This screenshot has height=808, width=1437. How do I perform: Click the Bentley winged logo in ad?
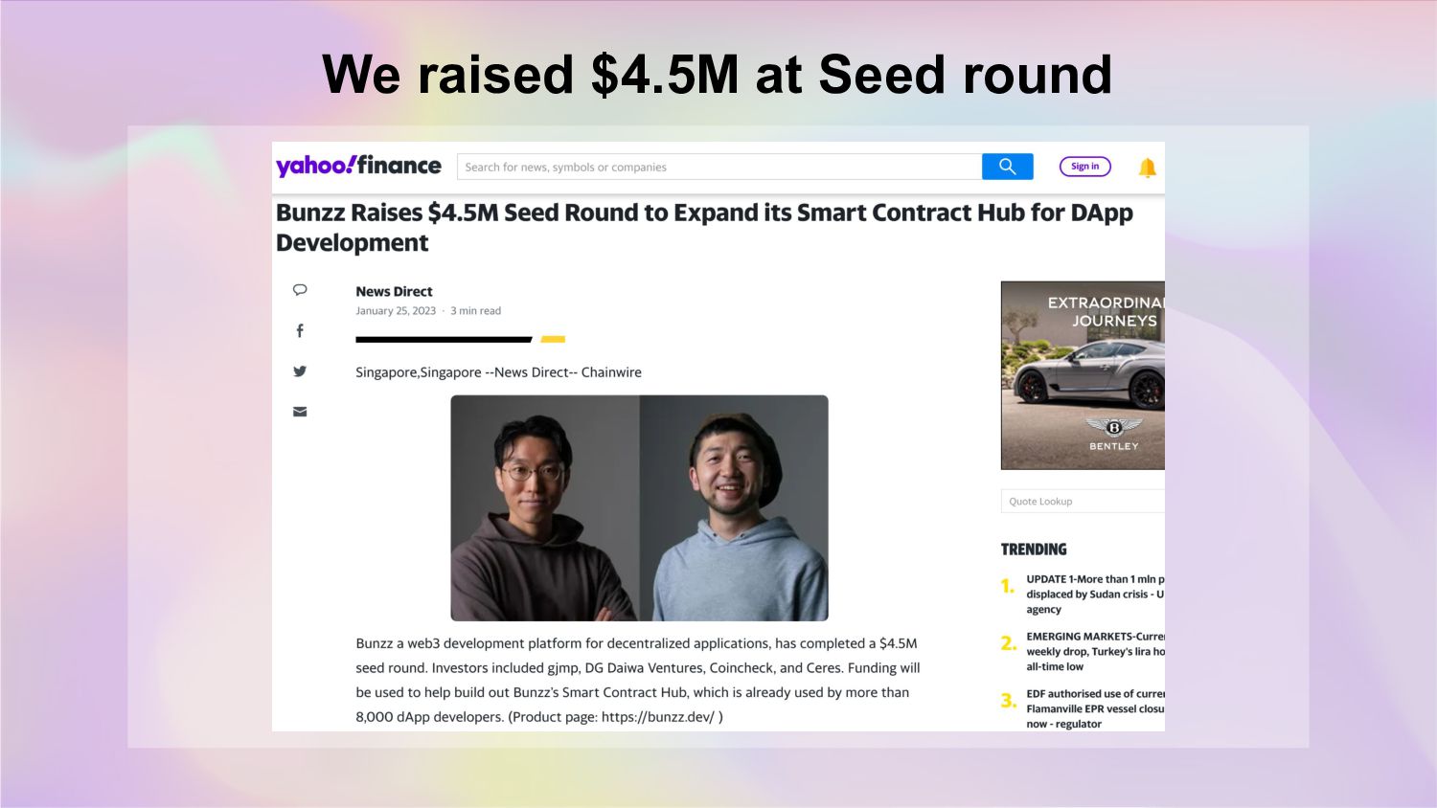point(1113,427)
